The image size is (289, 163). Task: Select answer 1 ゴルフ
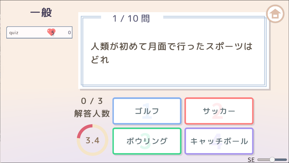coord(147,111)
